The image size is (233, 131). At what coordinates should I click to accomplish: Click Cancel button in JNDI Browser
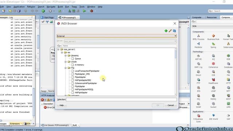(x=171, y=105)
